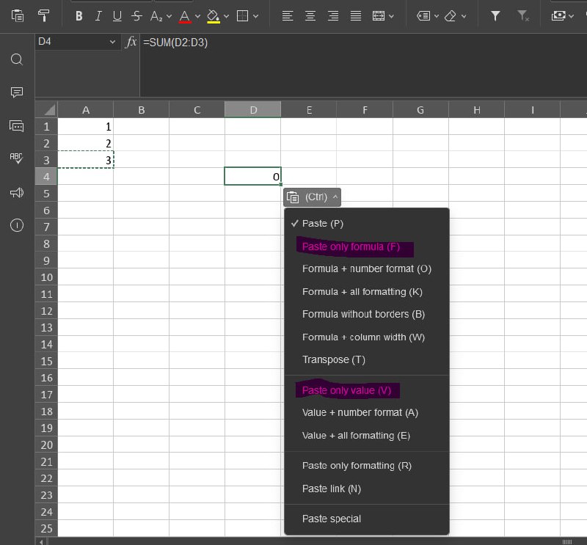
Task: Expand the clear options dropdown arrow
Action: [x=464, y=16]
